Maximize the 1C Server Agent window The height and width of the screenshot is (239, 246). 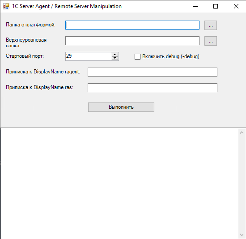tap(216, 6)
